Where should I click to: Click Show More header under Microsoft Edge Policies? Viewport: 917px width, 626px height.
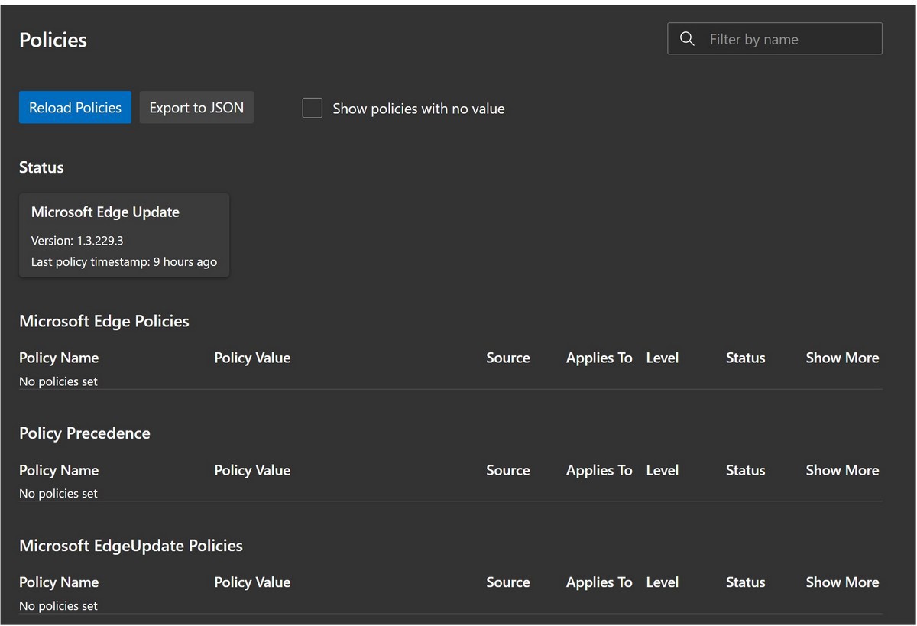tap(842, 358)
